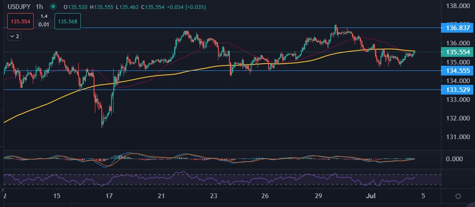Collapse the left toolbar with the arrow handle

coord(3,190)
